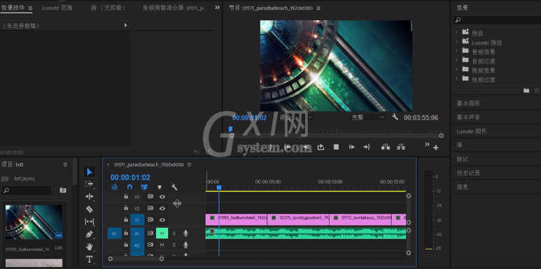Expand the 视频过渡 folder

(x=456, y=78)
